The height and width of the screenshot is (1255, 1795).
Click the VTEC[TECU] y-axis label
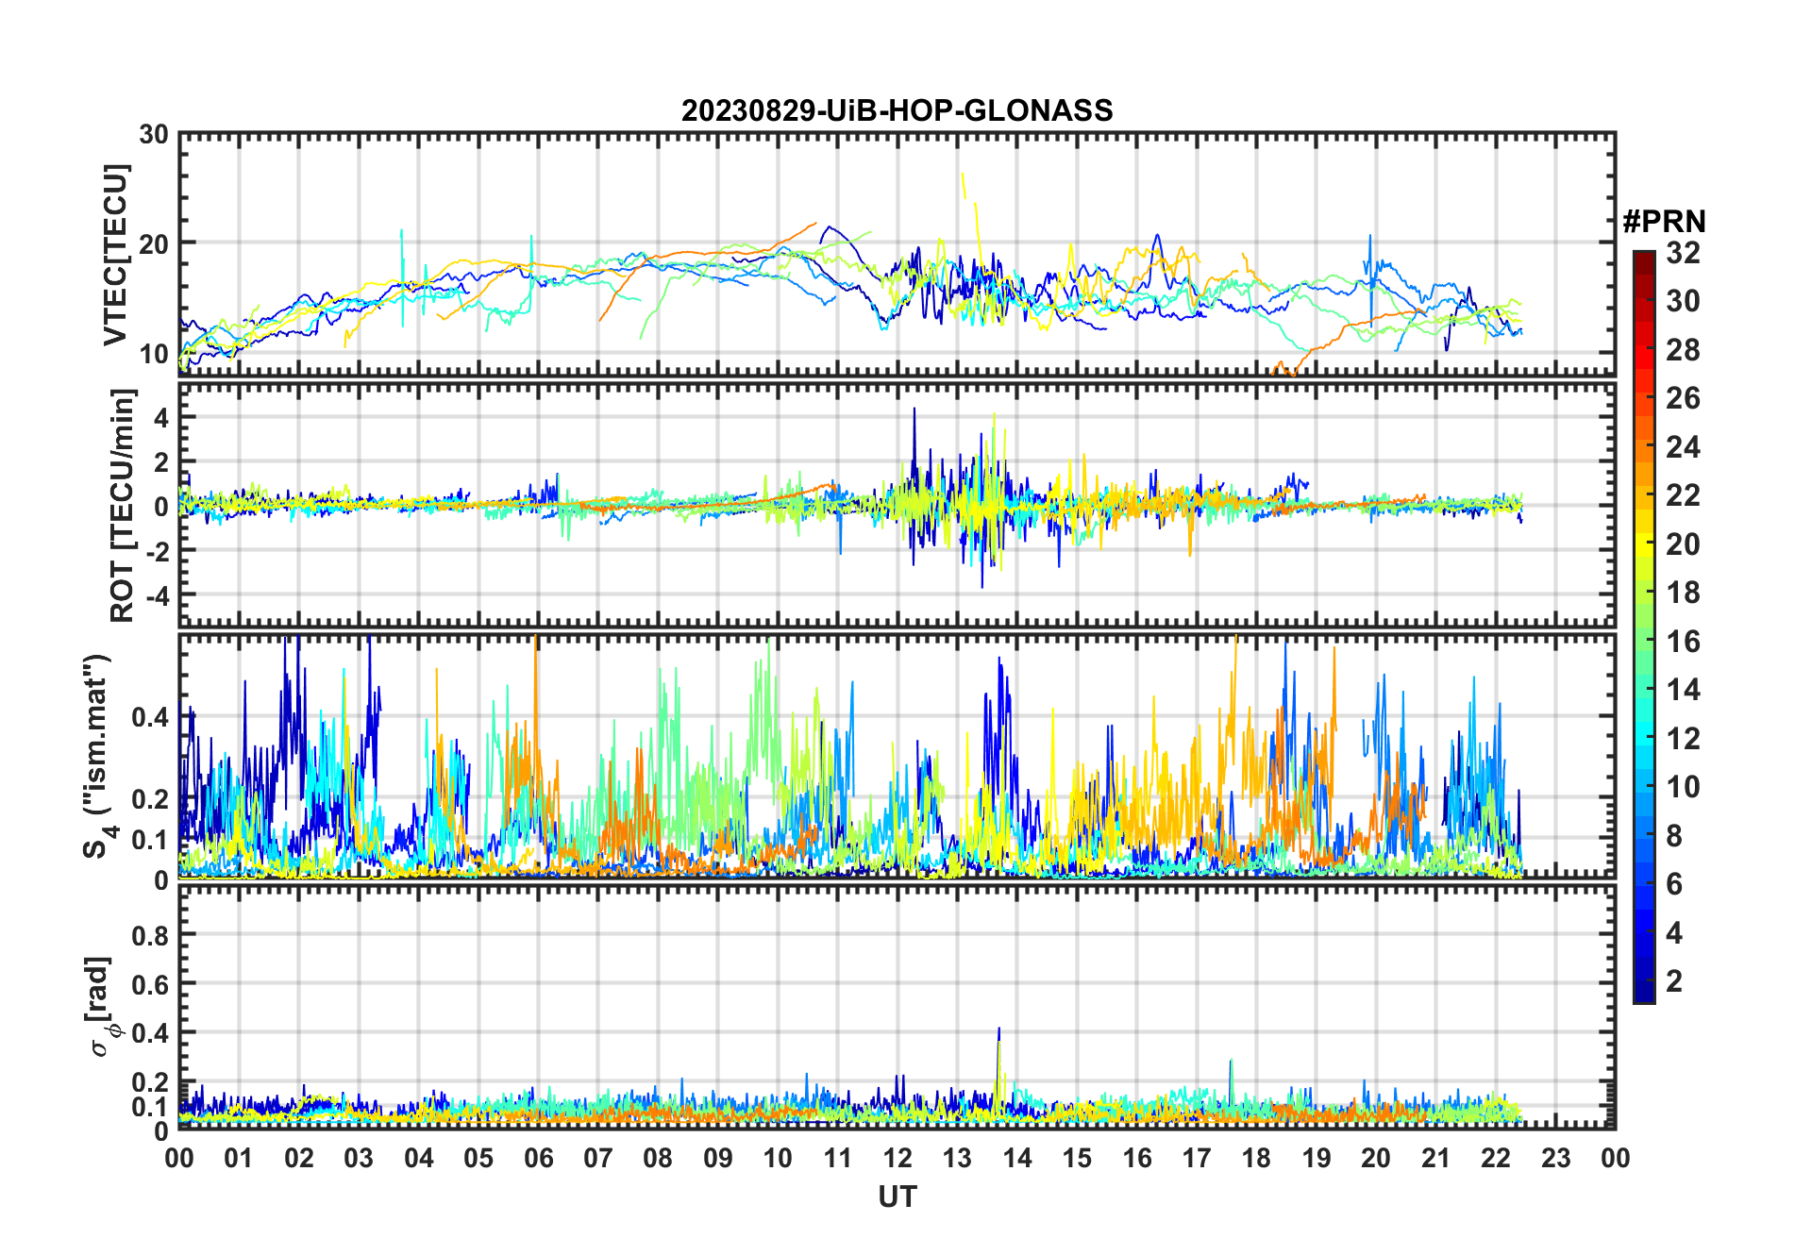115,255
